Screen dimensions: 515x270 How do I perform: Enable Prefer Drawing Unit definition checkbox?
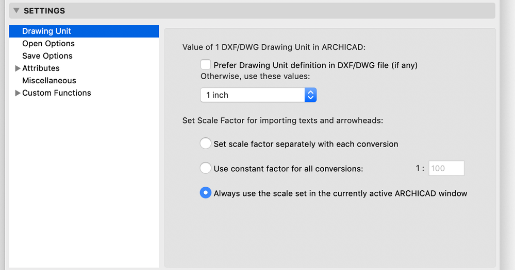[206, 64]
